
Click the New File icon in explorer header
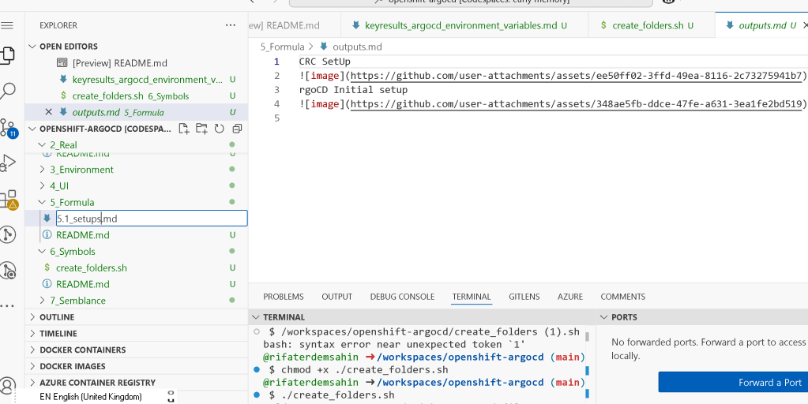point(183,129)
